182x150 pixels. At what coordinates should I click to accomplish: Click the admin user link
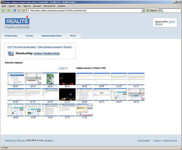coord(172,22)
